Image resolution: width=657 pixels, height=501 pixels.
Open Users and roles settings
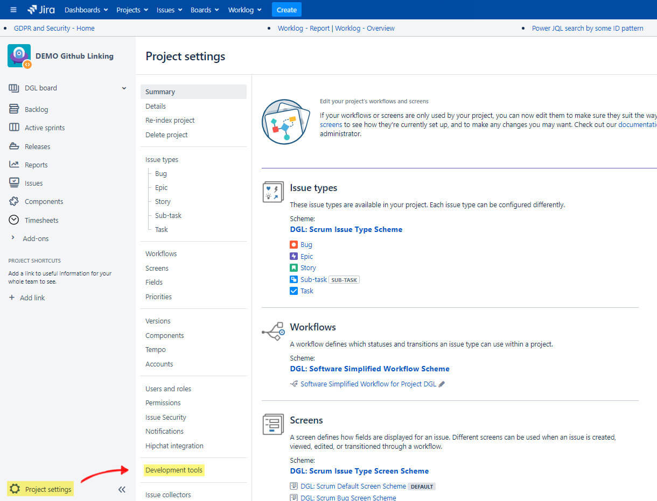[x=168, y=389]
